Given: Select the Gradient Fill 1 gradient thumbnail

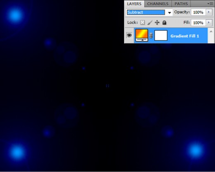Looking at the screenshot, I should tap(142, 35).
